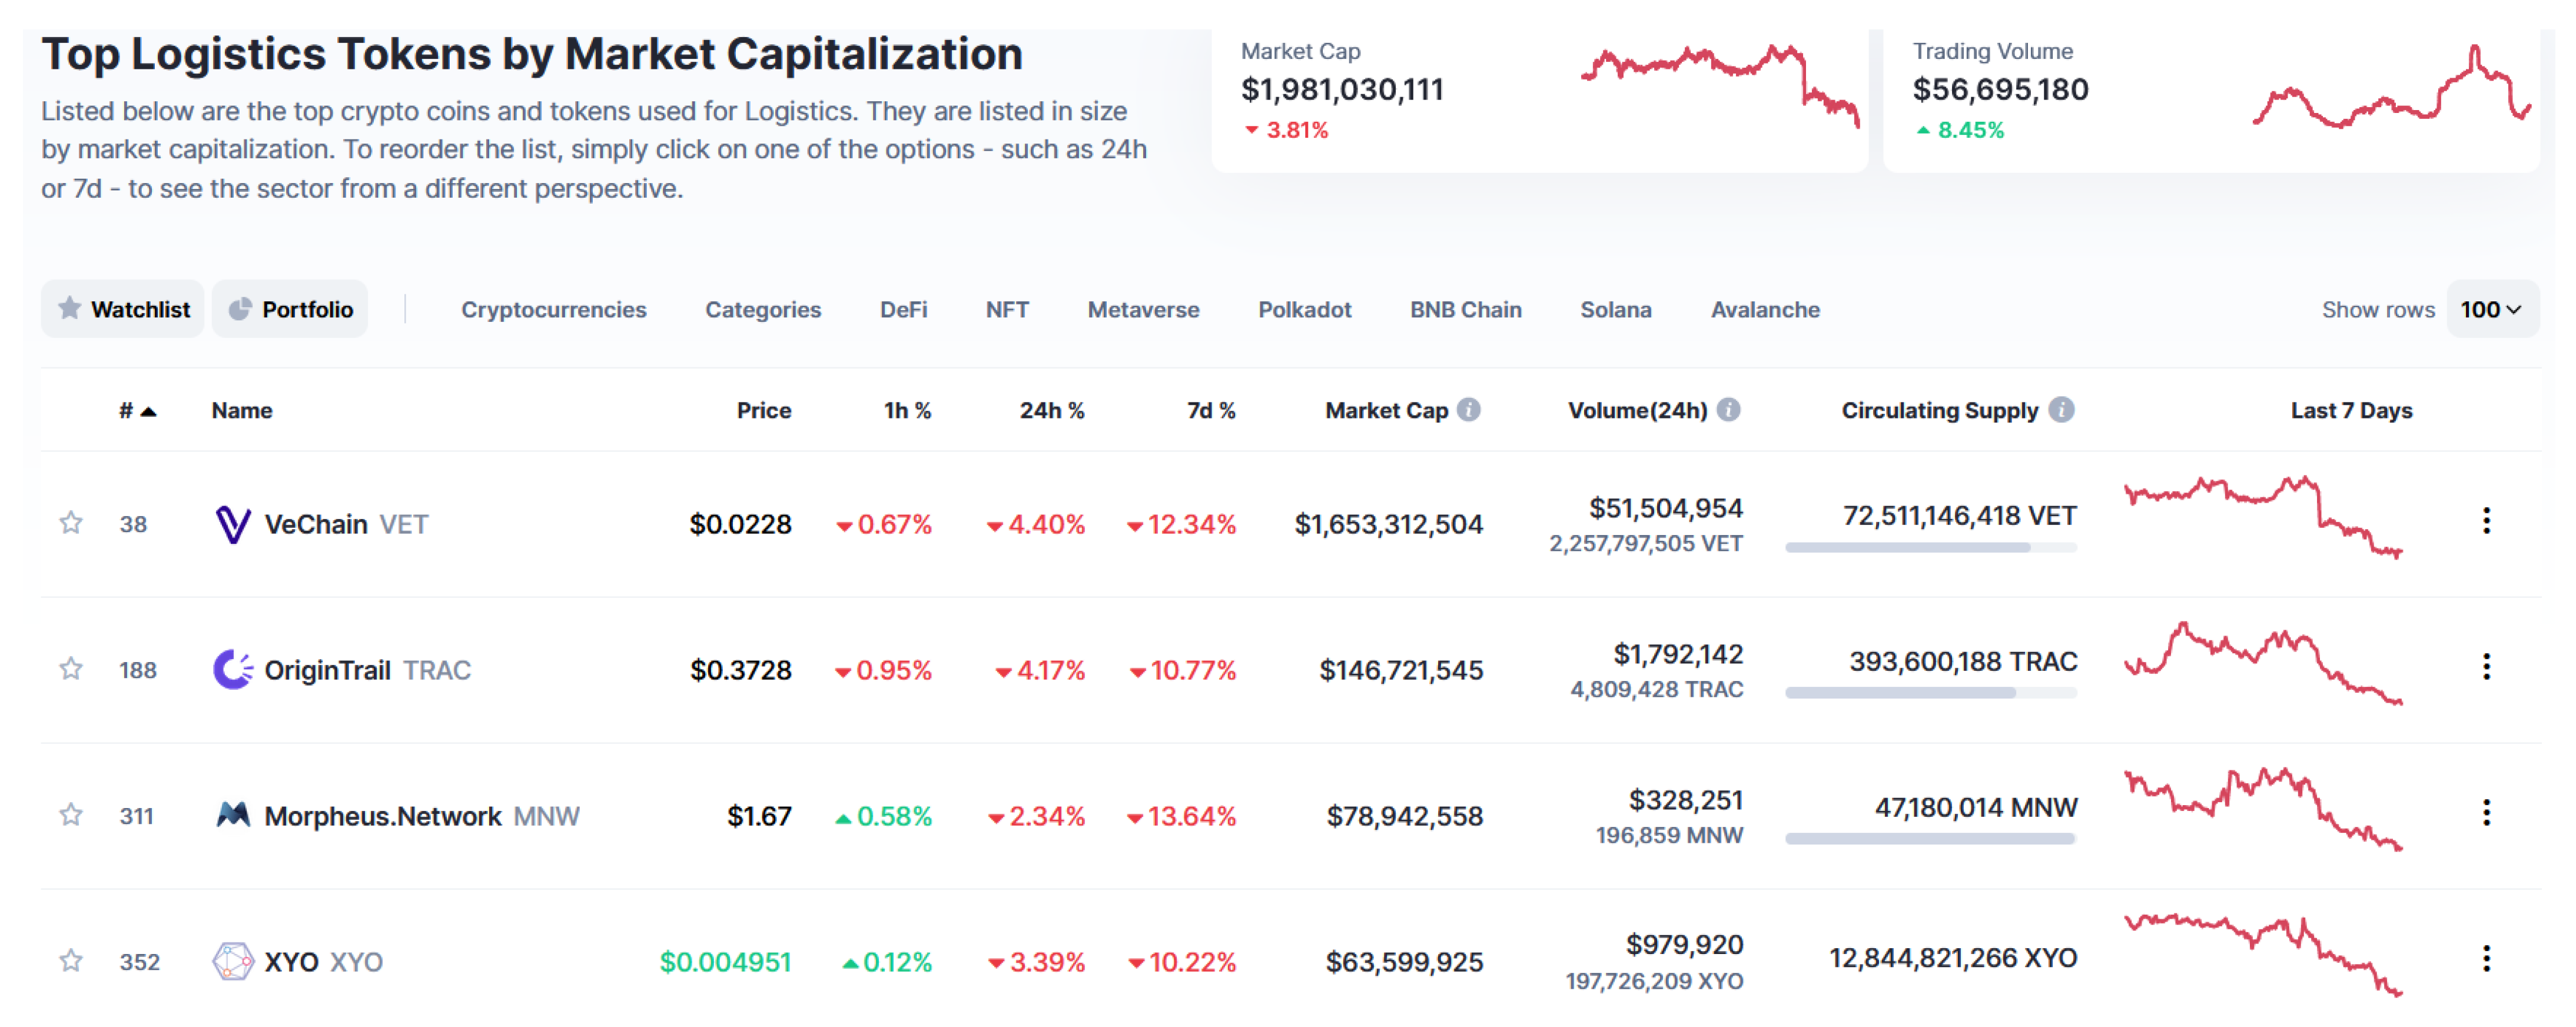Open the Circulating Supply info tooltip icon

pyautogui.click(x=2061, y=410)
